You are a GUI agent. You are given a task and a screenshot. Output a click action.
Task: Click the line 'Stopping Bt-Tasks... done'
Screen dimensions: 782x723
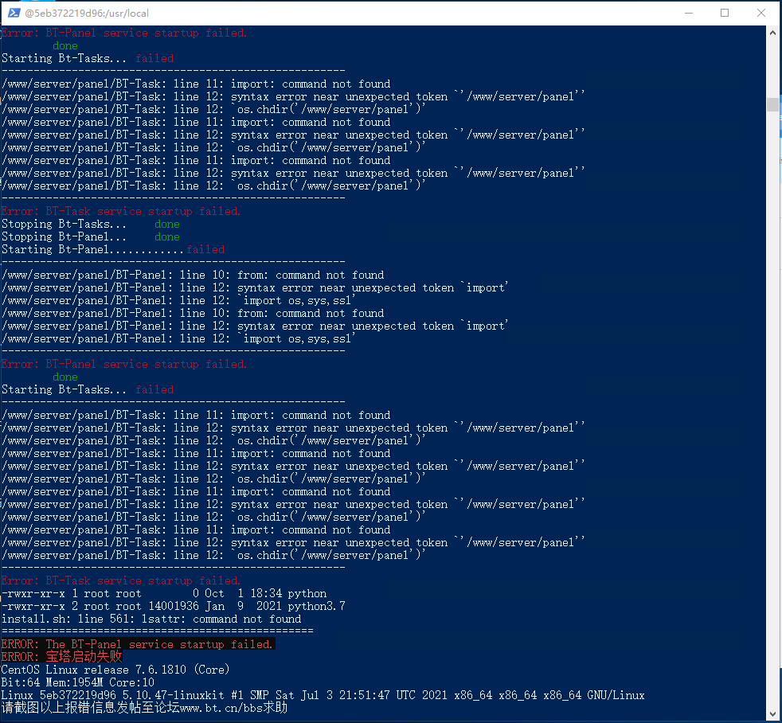click(x=90, y=225)
